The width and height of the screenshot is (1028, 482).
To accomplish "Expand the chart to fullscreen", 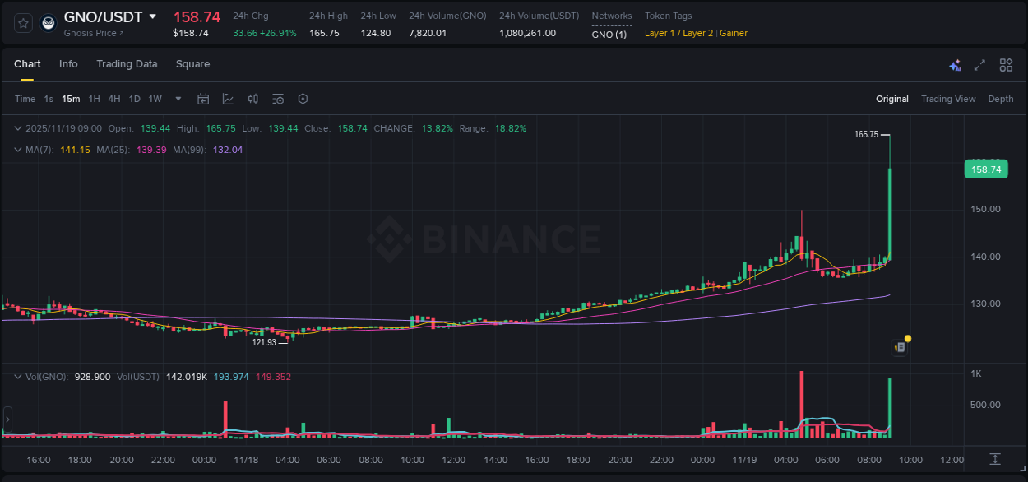I will (979, 64).
